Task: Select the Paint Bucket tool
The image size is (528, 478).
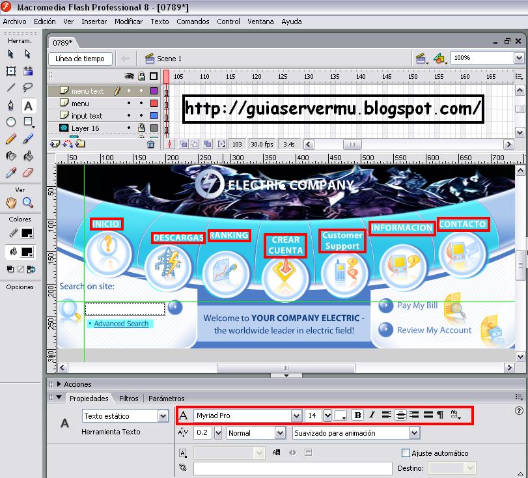Action: [x=28, y=156]
